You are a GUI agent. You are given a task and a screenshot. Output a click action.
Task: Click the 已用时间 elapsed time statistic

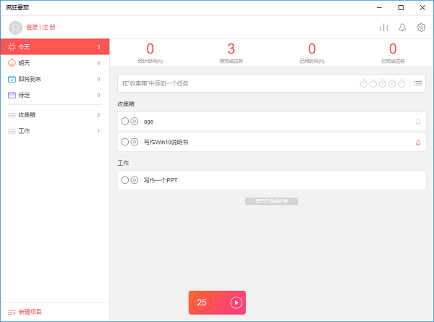pos(312,53)
